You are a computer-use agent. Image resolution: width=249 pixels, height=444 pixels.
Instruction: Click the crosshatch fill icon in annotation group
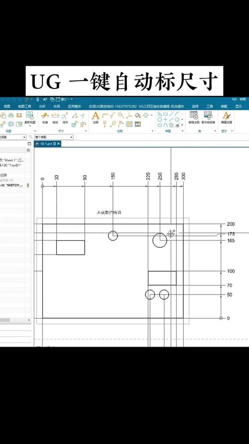tap(129, 124)
